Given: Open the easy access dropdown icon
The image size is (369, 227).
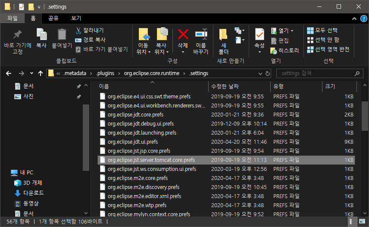Looking at the screenshot, I should tap(240, 40).
